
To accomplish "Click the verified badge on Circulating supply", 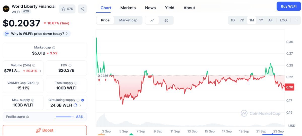I will click(x=83, y=100).
